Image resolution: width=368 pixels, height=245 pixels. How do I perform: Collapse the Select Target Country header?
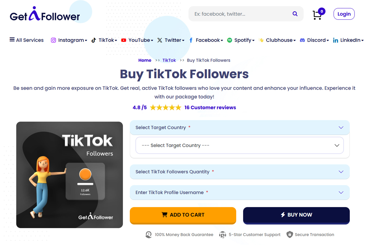pos(240,127)
